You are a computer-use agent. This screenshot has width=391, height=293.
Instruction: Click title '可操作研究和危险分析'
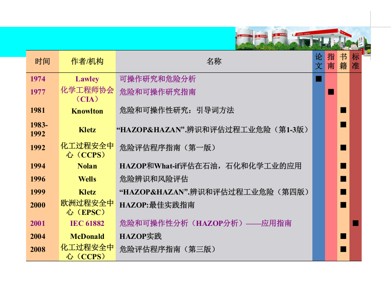(157, 79)
